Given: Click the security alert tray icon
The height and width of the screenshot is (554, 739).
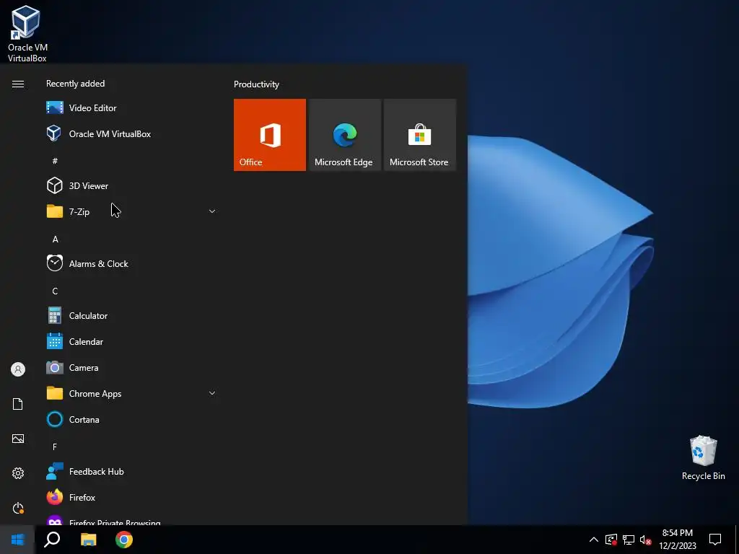Looking at the screenshot, I should pos(611,540).
